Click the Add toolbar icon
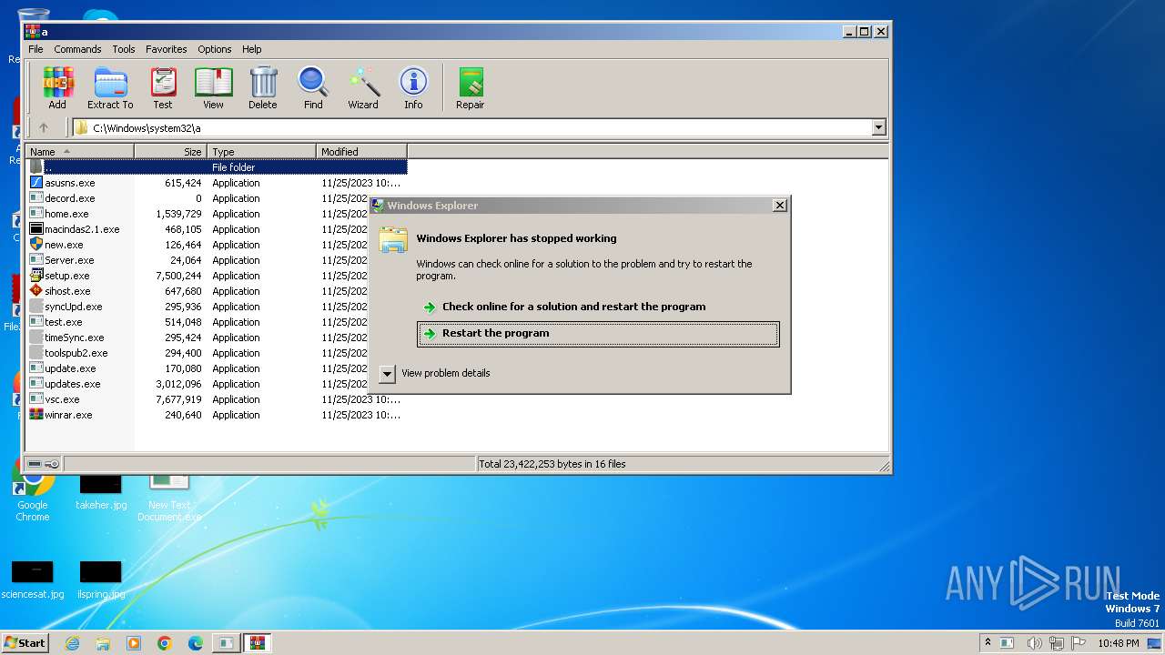1165x655 pixels. coord(57,88)
